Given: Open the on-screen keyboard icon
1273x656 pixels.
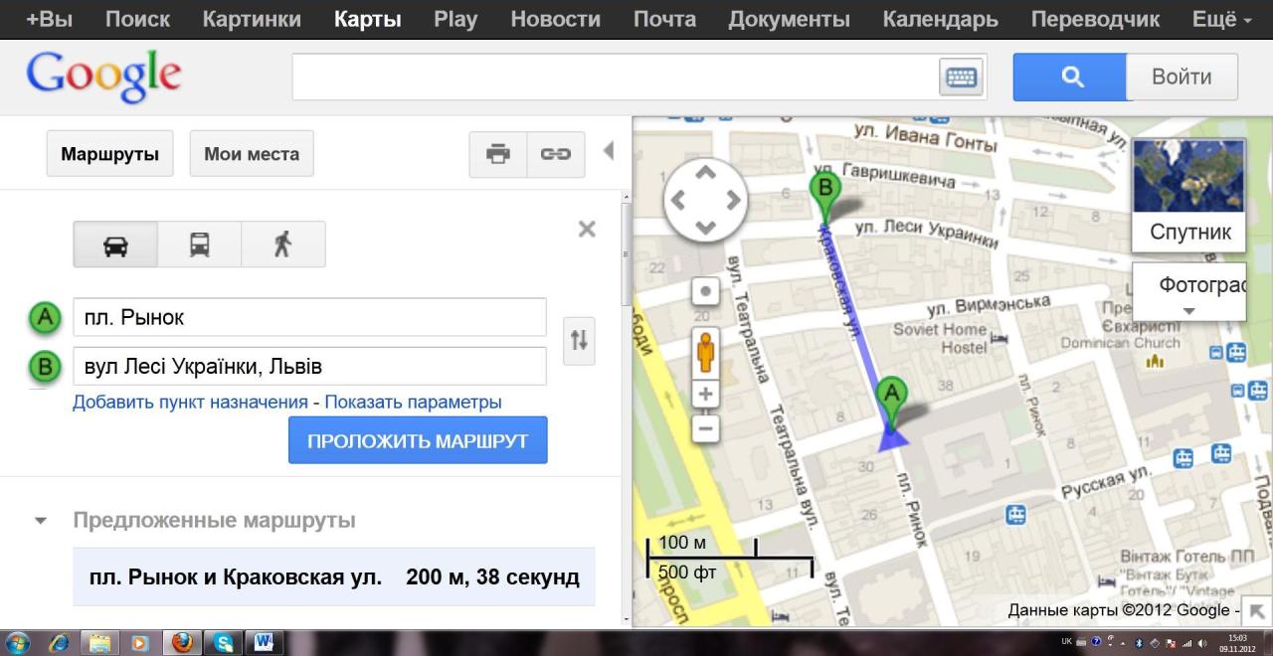Looking at the screenshot, I should coord(961,78).
